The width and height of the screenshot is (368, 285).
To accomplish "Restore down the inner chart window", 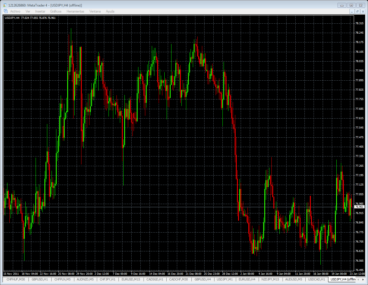I will [357, 11].
